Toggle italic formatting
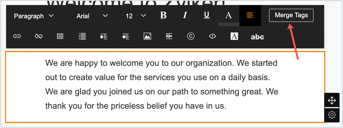Image resolution: width=343 pixels, height=128 pixels. [185, 16]
